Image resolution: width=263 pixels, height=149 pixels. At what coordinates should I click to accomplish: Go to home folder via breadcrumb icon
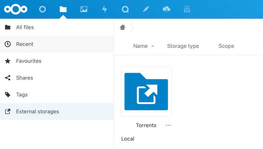123,27
